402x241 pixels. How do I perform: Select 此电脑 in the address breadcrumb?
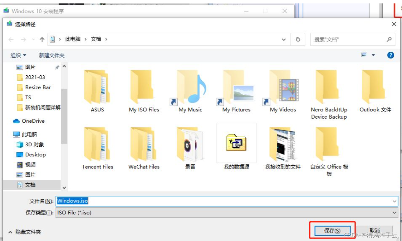[x=73, y=39]
